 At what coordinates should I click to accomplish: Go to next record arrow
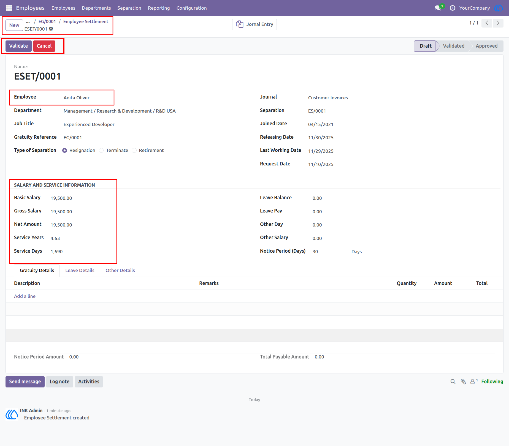[498, 23]
